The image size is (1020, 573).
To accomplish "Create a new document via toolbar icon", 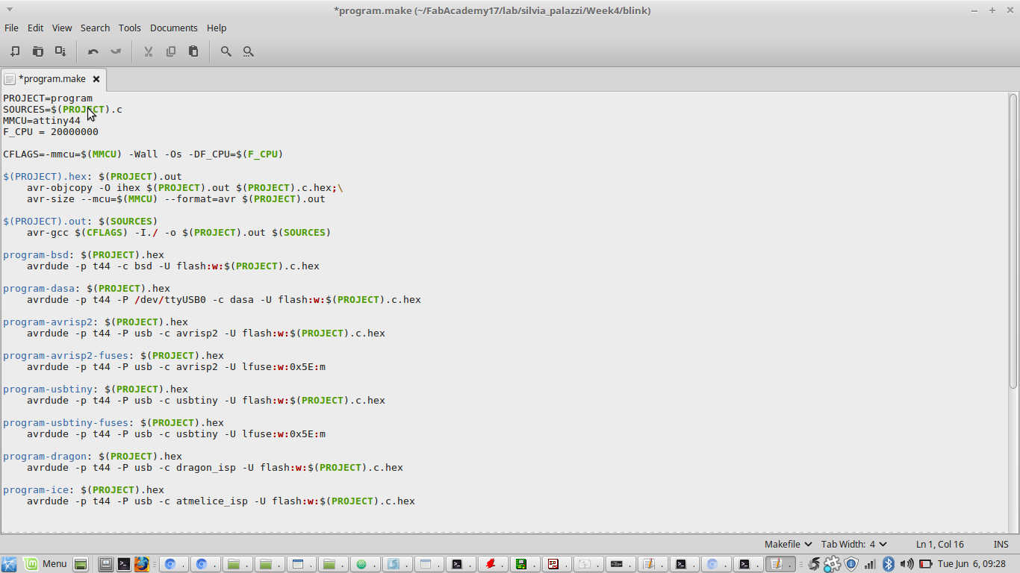I will 15,51.
